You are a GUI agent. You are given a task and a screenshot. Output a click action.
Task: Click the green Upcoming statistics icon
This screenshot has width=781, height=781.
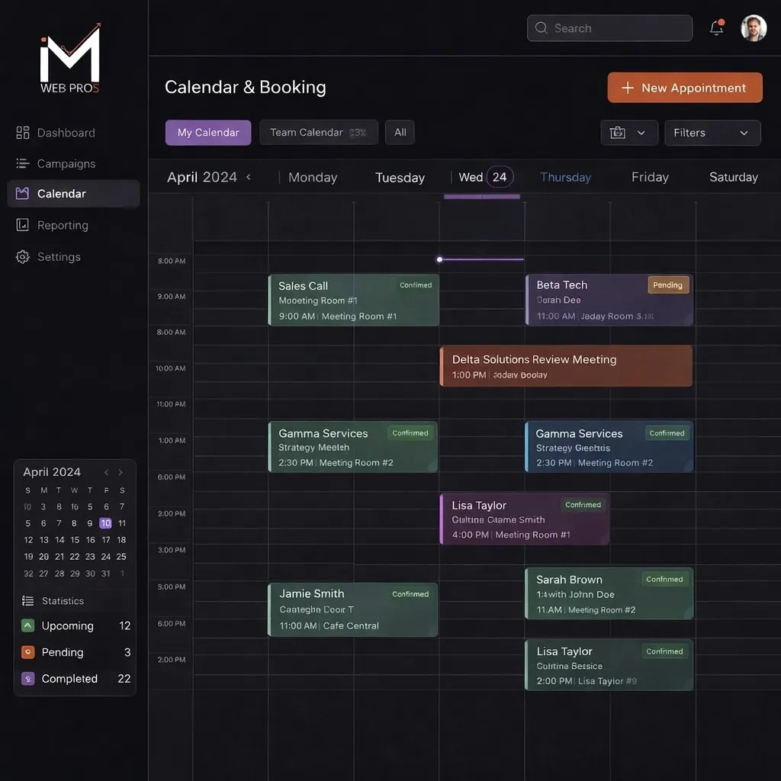tap(27, 625)
